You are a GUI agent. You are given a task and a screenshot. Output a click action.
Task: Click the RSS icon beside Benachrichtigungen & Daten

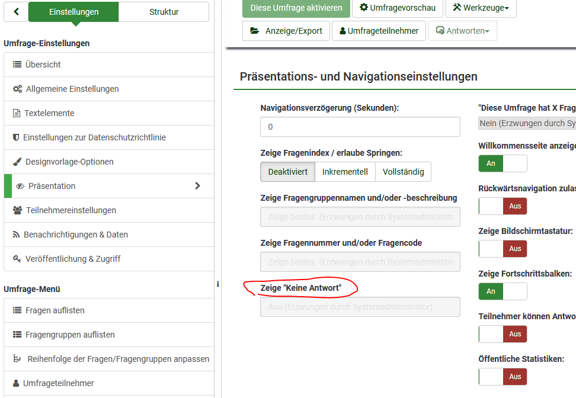point(17,235)
